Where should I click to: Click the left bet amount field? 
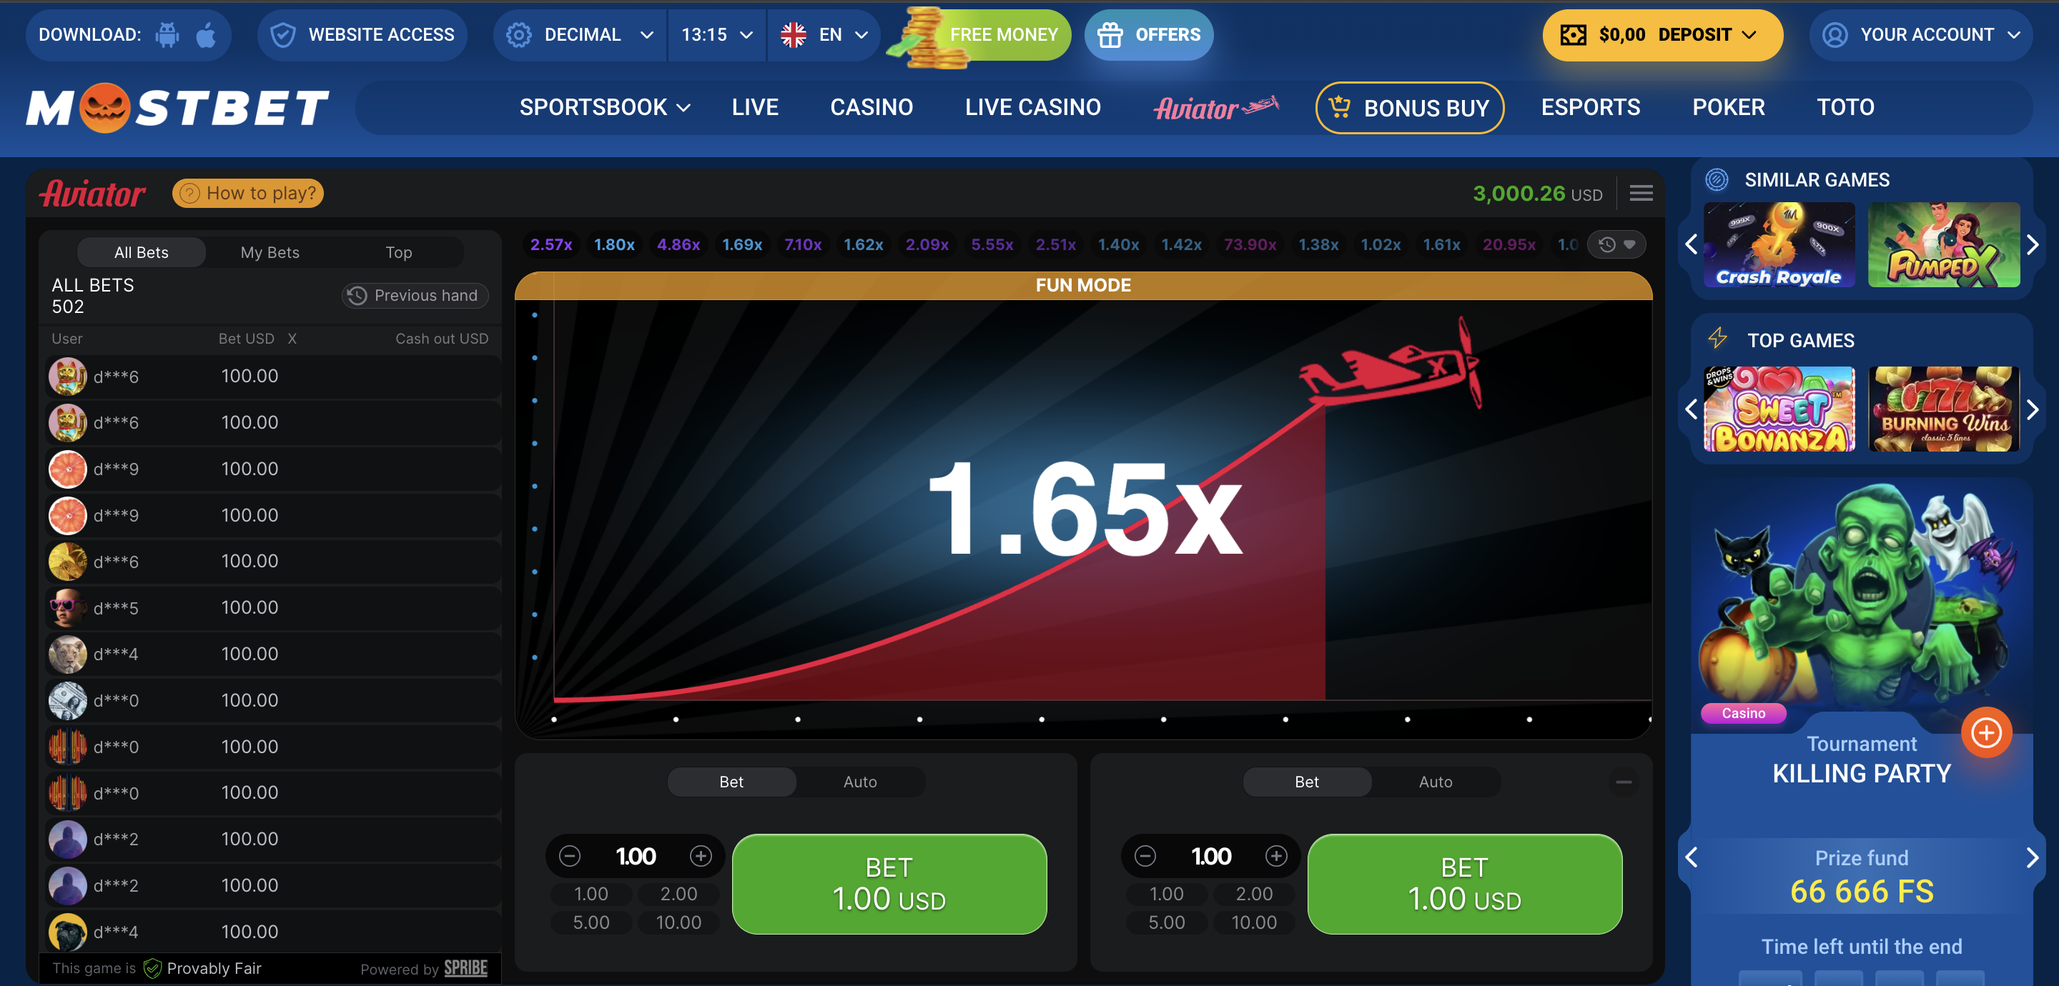636,856
